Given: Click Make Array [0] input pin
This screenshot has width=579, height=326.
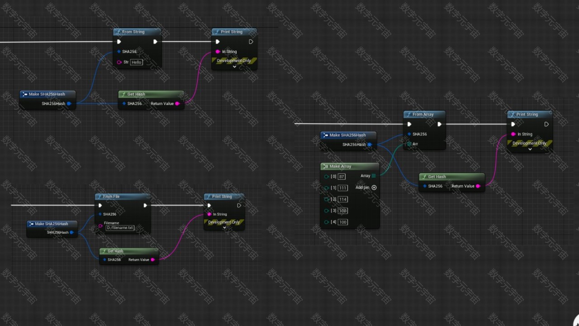Looking at the screenshot, I should 327,177.
